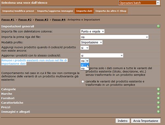Image resolution: width=165 pixels, height=125 pixels.
Task: Click the Comportamento nel caso csv label
Action: tap(40, 77)
